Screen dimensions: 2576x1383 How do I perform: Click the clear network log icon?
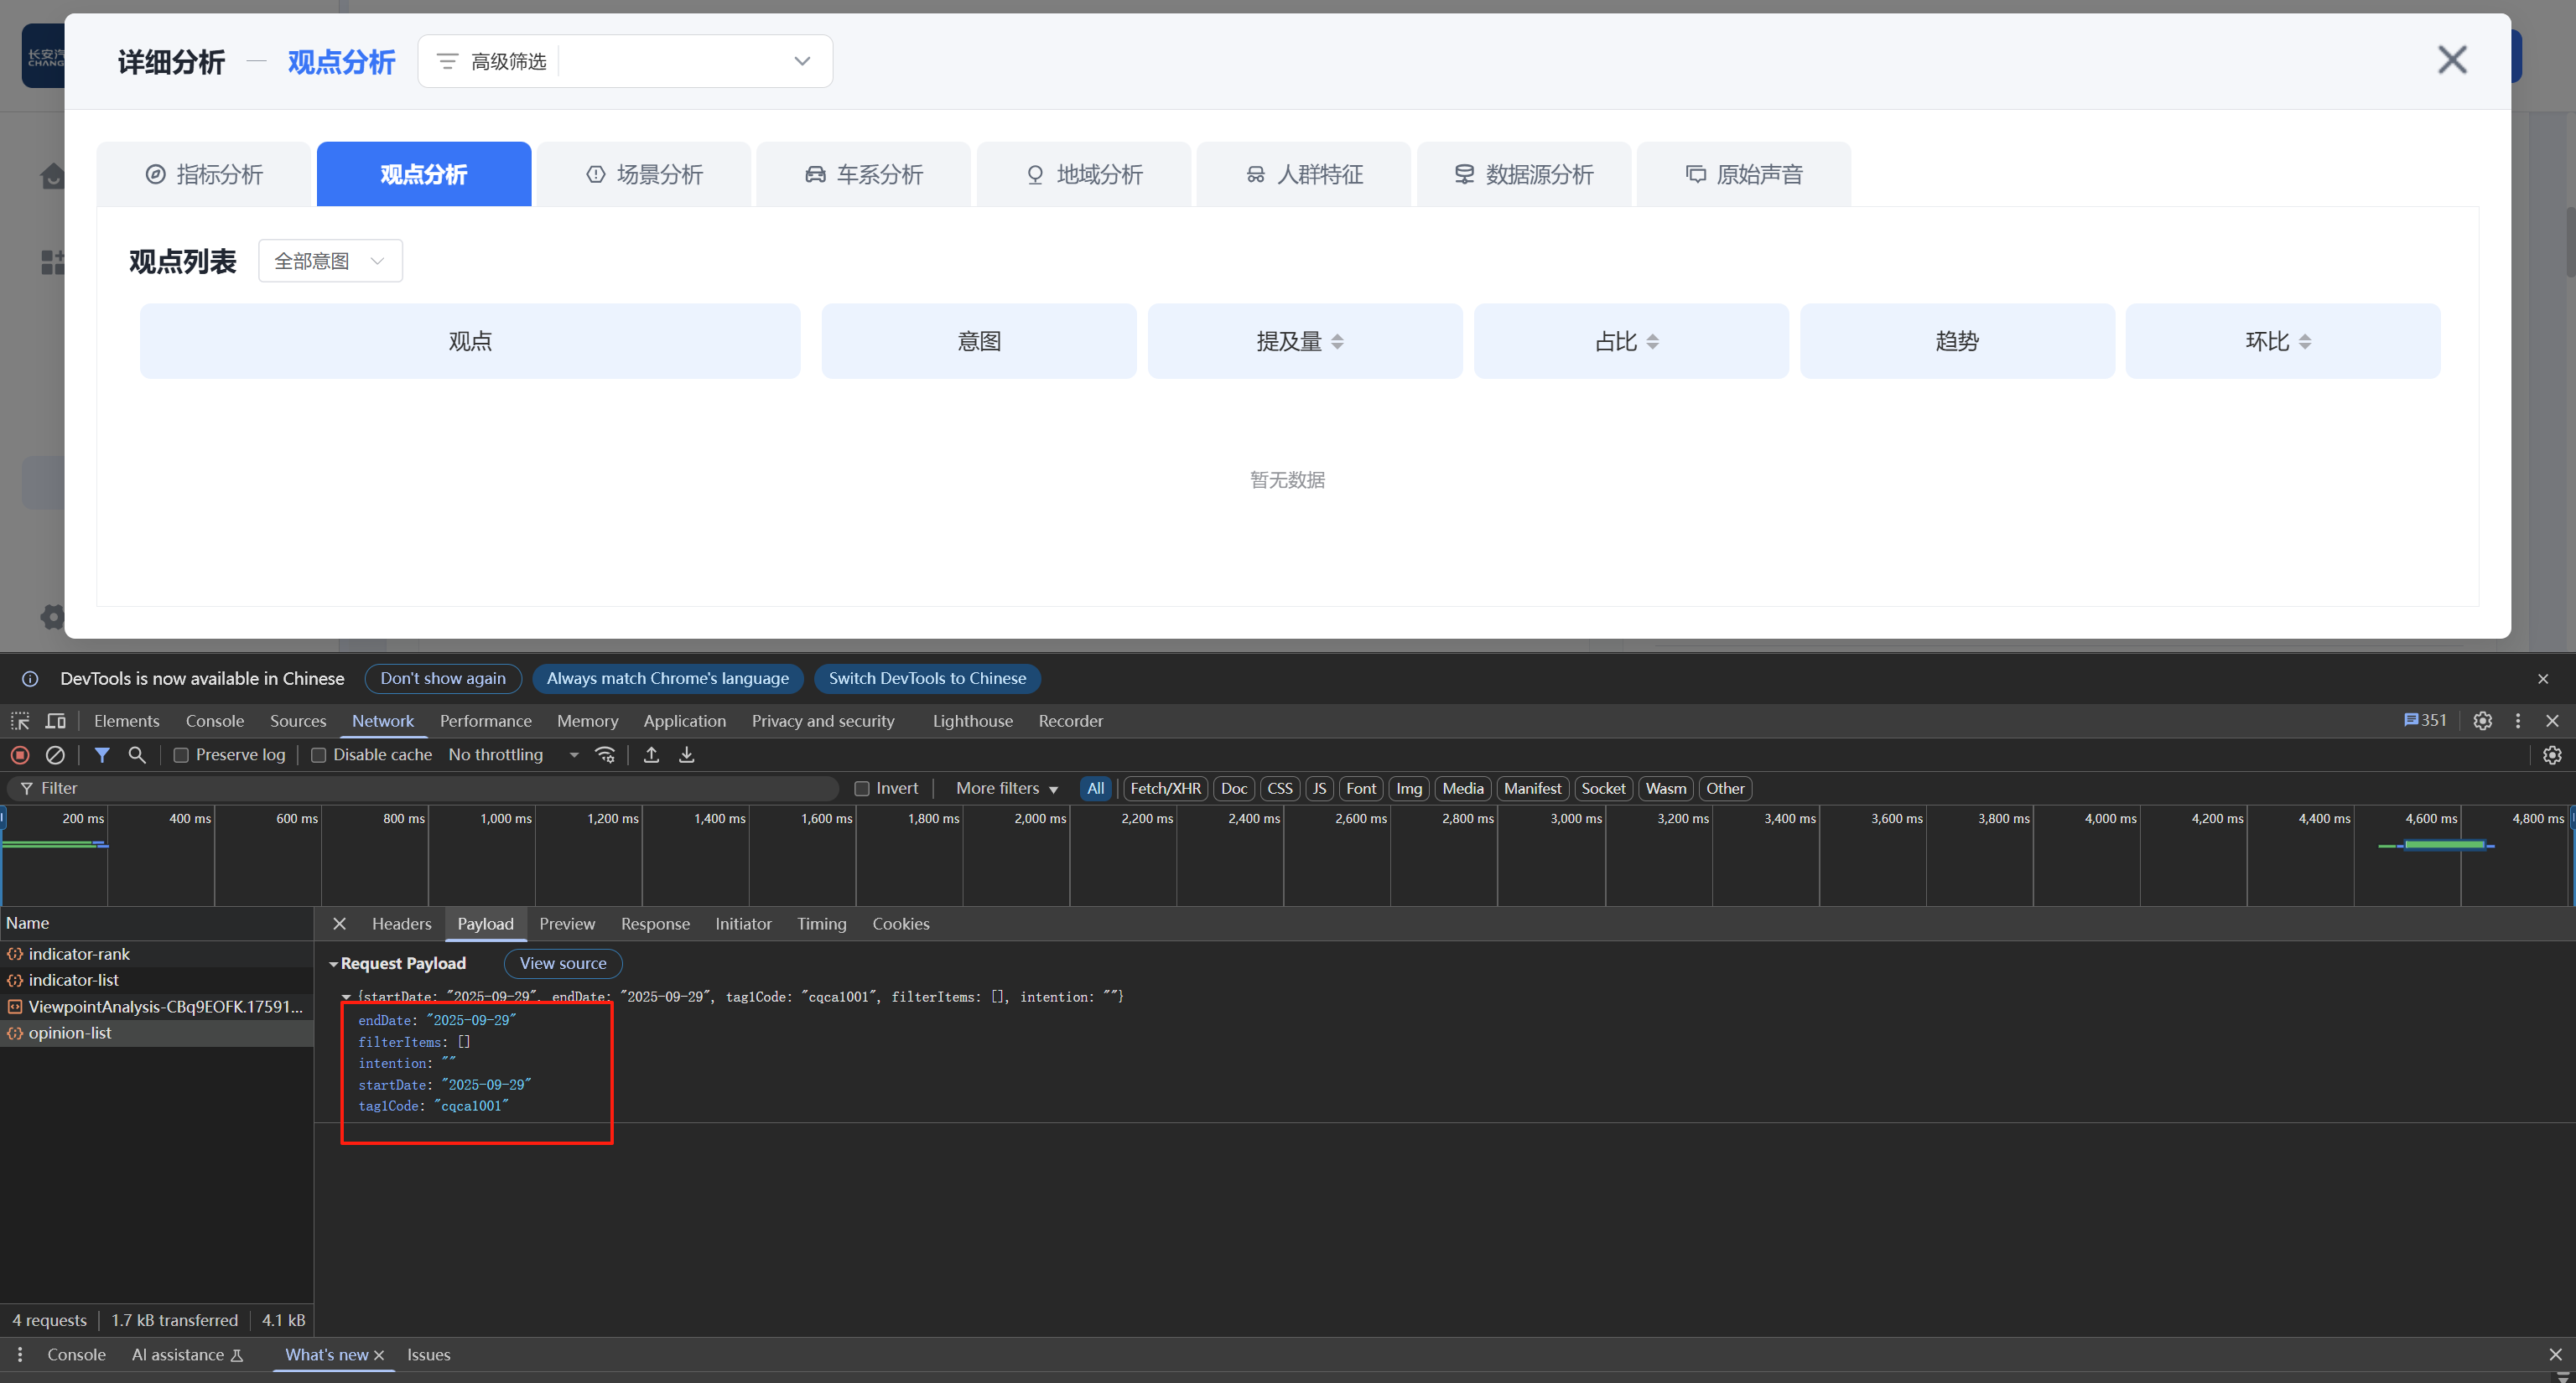click(x=56, y=754)
